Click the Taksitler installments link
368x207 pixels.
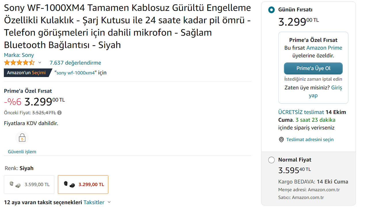tap(94, 202)
